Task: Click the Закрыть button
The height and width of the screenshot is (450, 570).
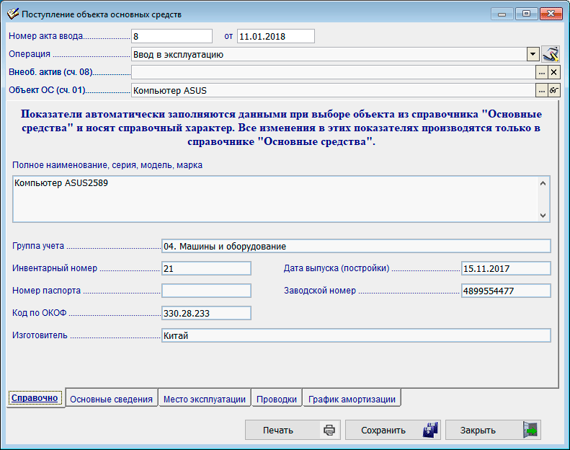Action: pos(493,430)
